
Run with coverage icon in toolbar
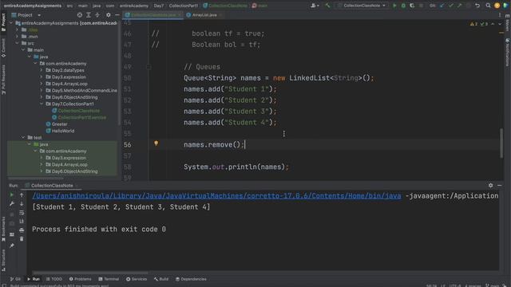click(x=412, y=6)
